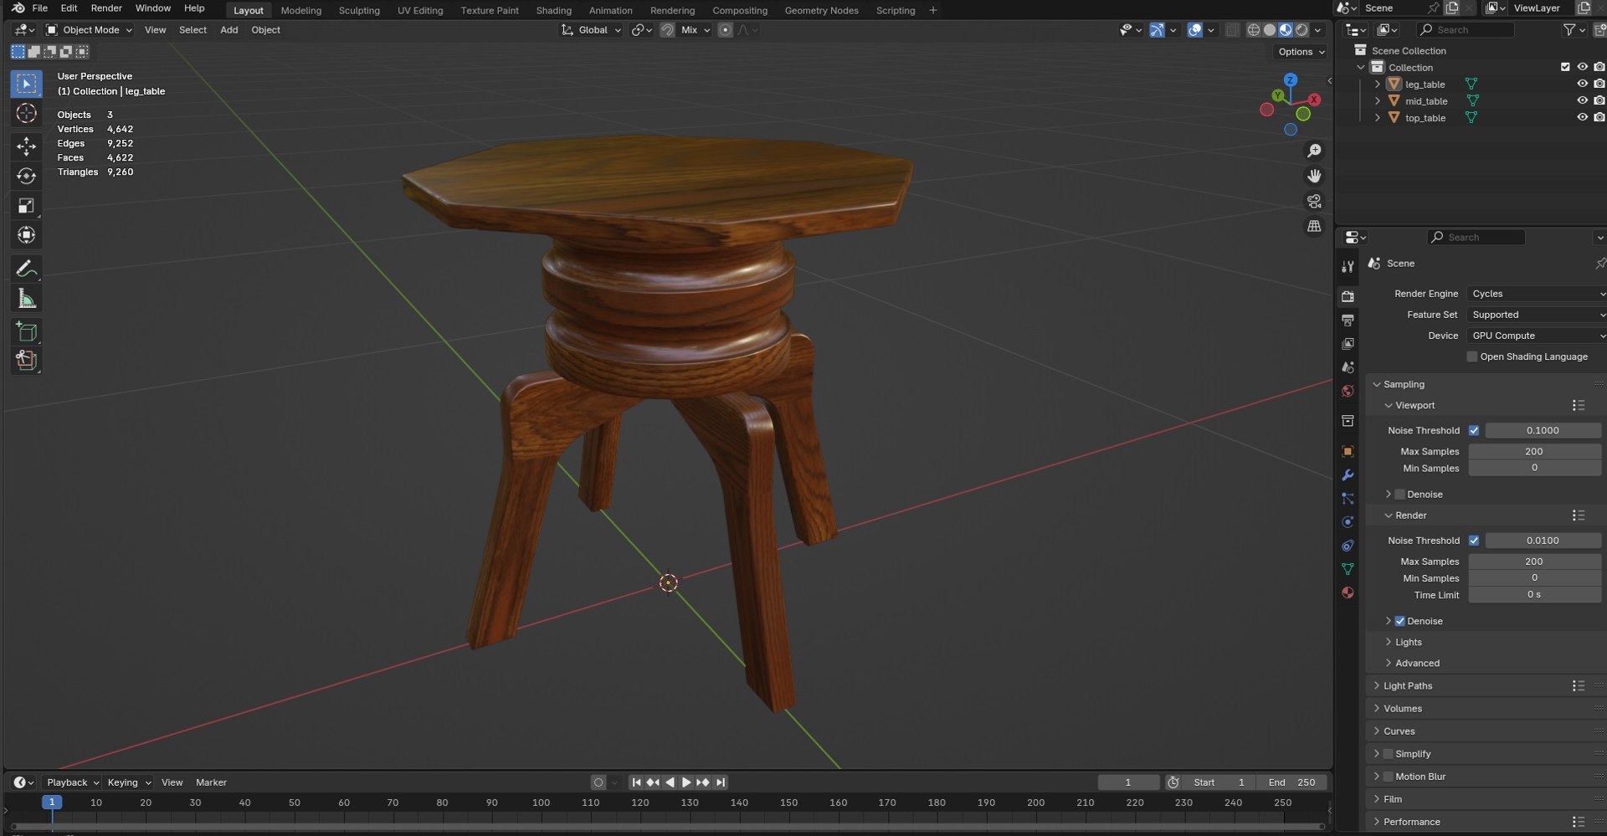Viewport: 1607px width, 836px height.
Task: Open the Output properties tab icon
Action: pyautogui.click(x=1348, y=321)
